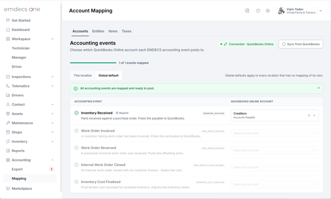
Task: Click the green check beside Inventory Received
Action: point(77,113)
